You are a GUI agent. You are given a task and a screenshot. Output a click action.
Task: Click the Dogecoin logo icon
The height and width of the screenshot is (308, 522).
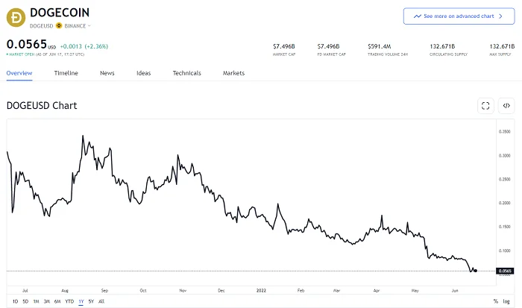16,18
